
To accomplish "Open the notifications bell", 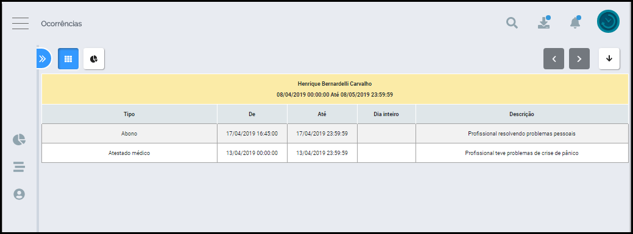I will [575, 22].
